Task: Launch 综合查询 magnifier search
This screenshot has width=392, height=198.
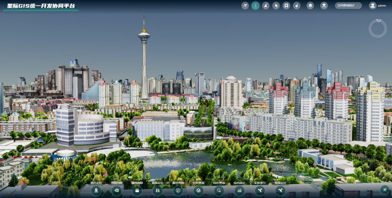Action: 219,191
